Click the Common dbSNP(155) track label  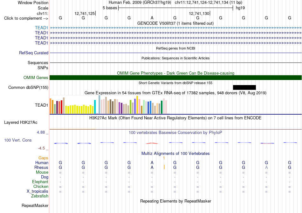pos(28,88)
